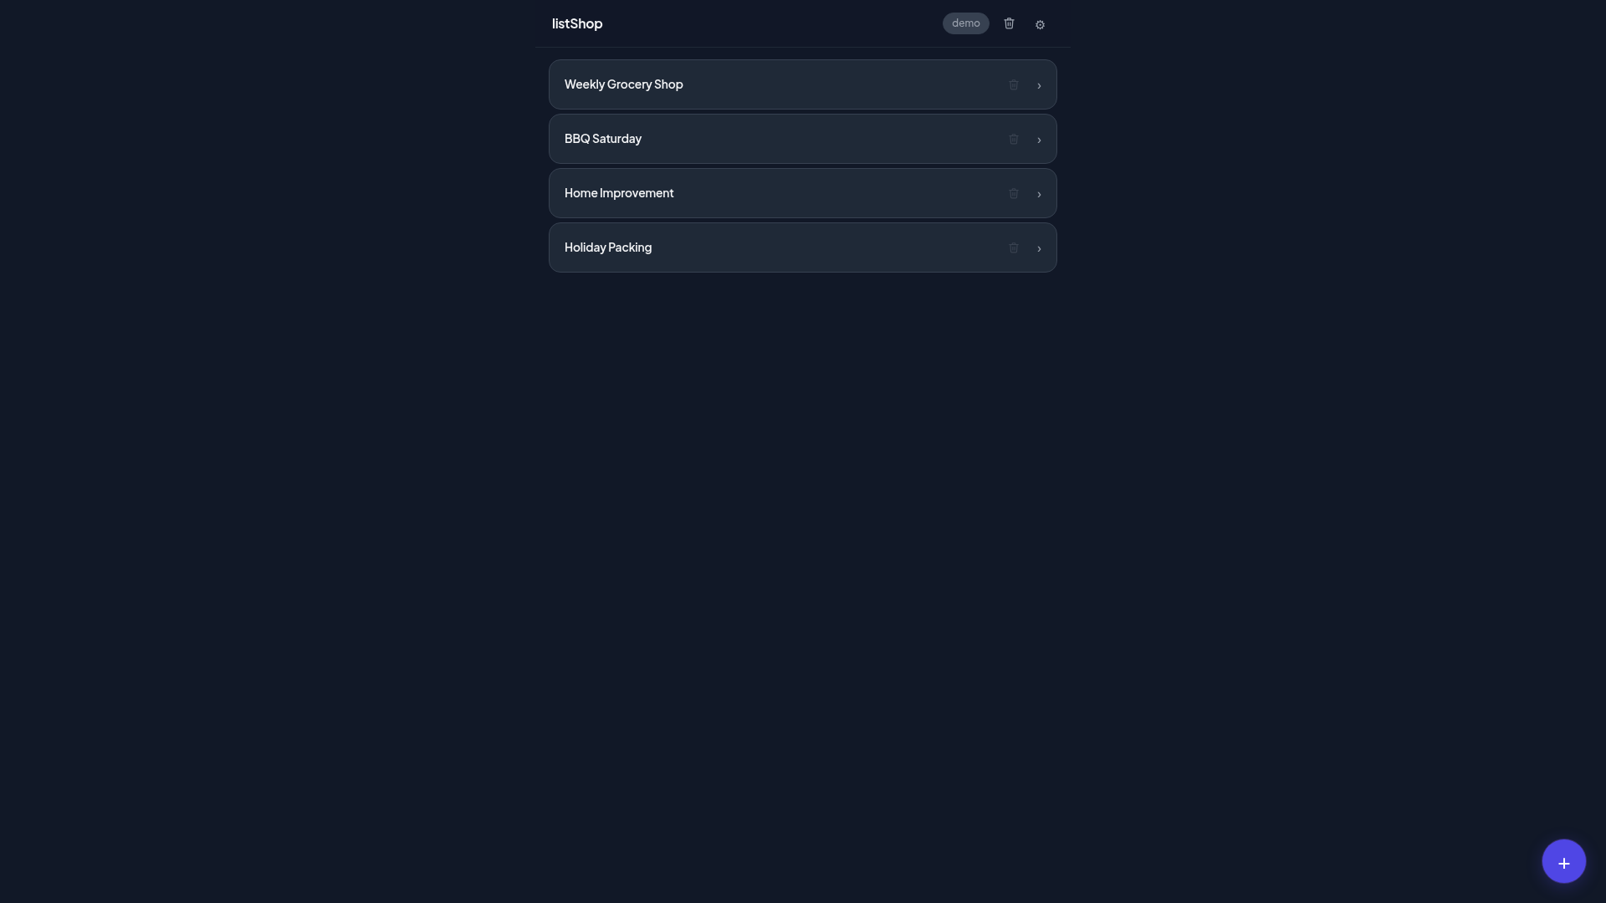Expand the Weekly Grocery Shop list
1606x903 pixels.
(x=1038, y=84)
